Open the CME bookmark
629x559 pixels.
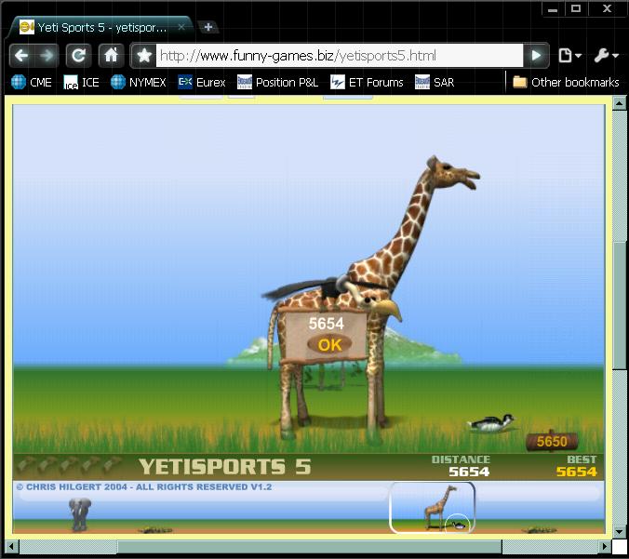click(x=32, y=82)
